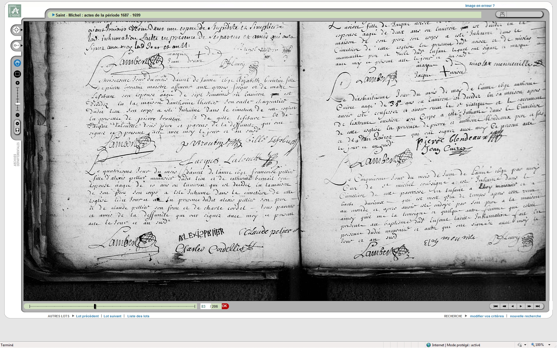Click the zoom in plus button
Viewport: 557px width, 348px height.
tap(17, 83)
